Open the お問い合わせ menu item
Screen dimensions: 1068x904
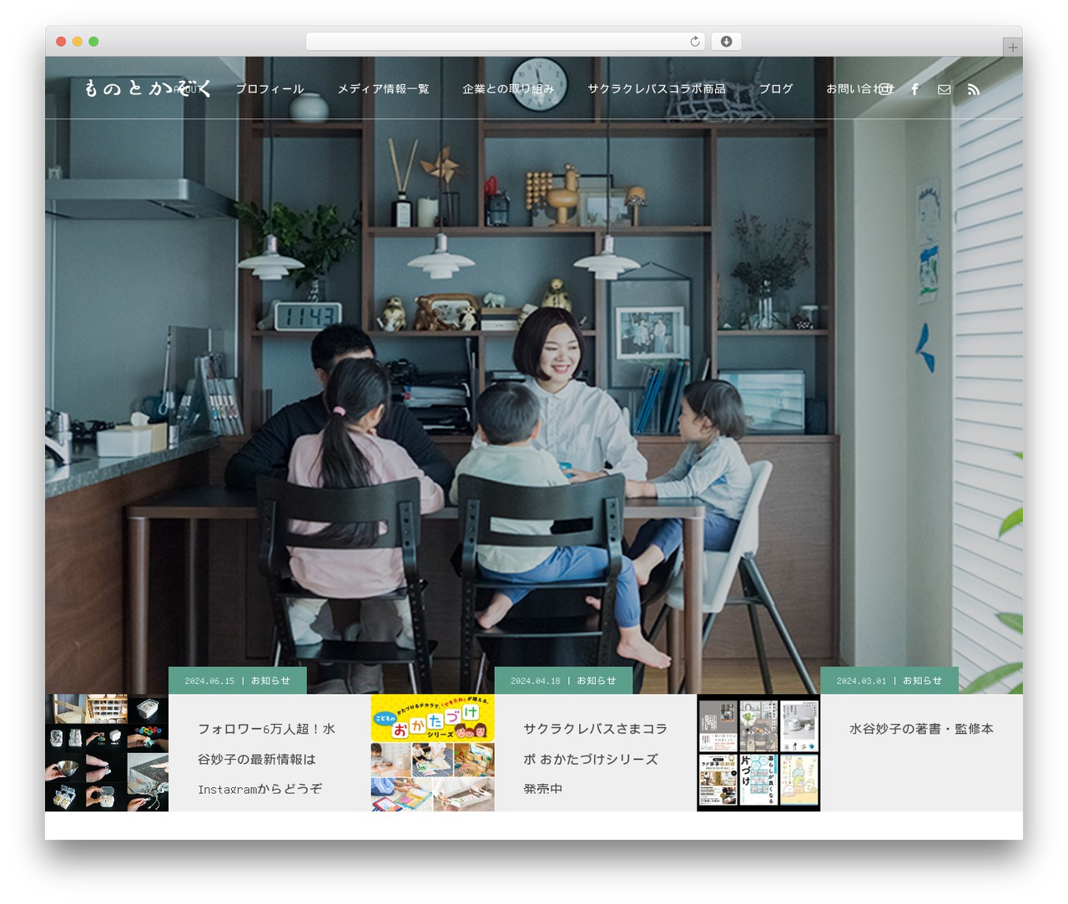(x=859, y=88)
